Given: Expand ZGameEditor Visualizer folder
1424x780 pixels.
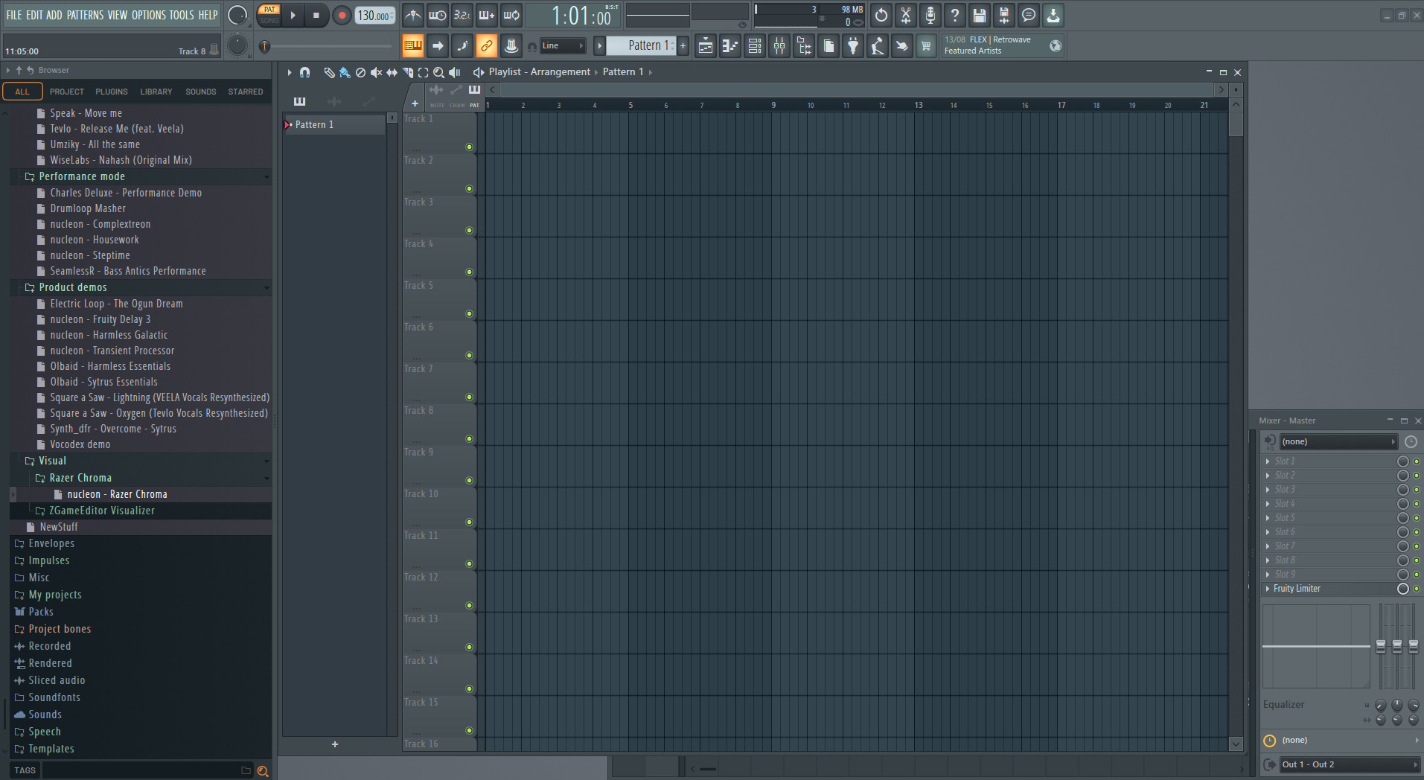Looking at the screenshot, I should click(x=101, y=511).
